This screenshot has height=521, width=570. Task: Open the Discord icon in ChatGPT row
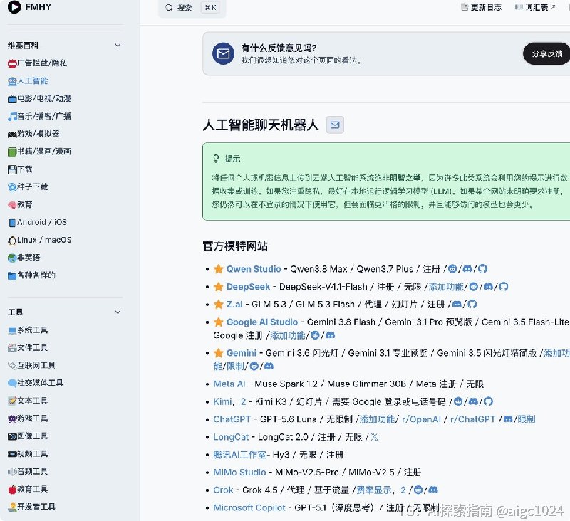508,419
